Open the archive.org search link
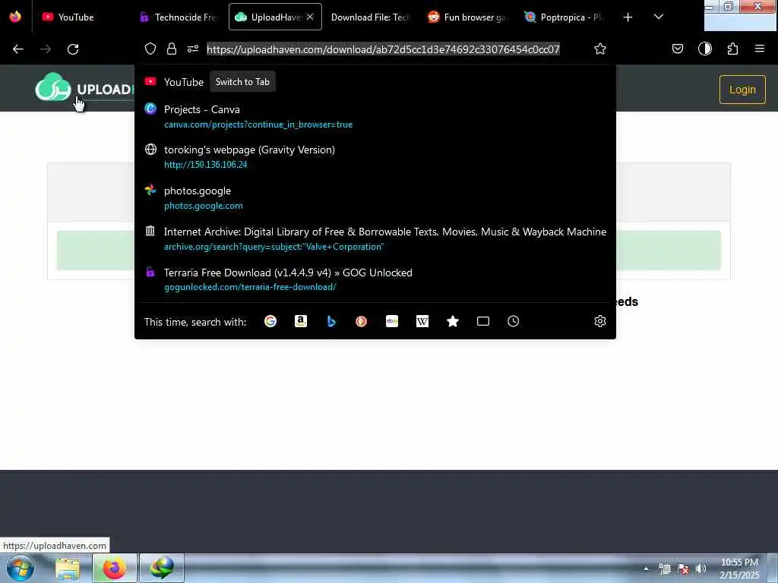Screen dimensions: 778x583 [x=274, y=247]
